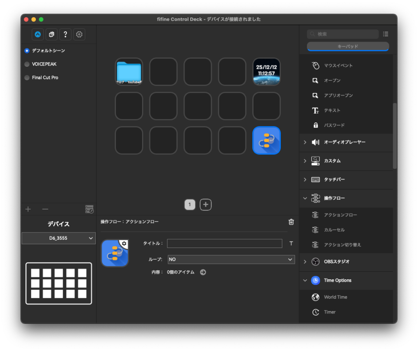Click the profile duplicate icon in toolbar
Viewport: 418px width, 351px height.
tap(51, 34)
